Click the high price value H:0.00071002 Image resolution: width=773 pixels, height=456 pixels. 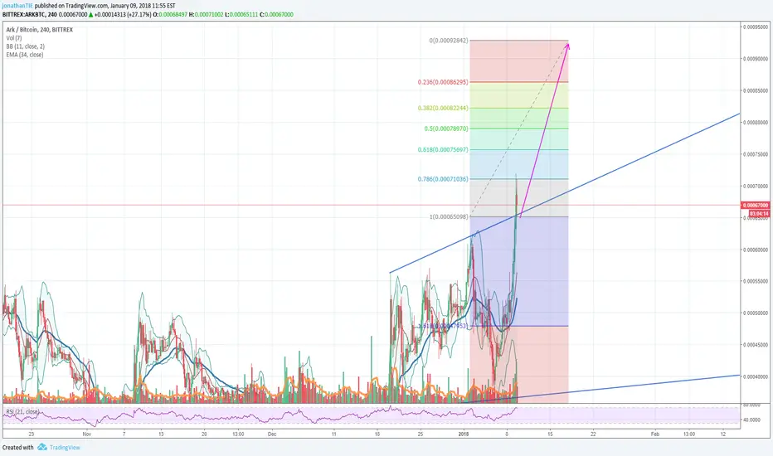coord(206,14)
